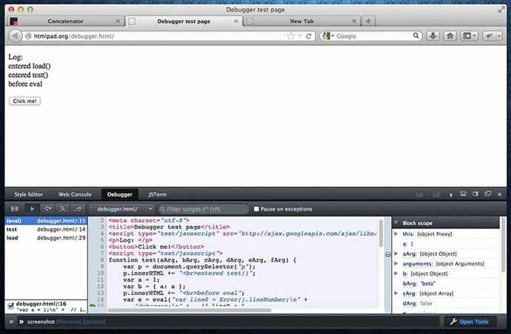The image size is (511, 334).
Task: Toggle the debugger panes visibility icon
Action: tap(14, 209)
